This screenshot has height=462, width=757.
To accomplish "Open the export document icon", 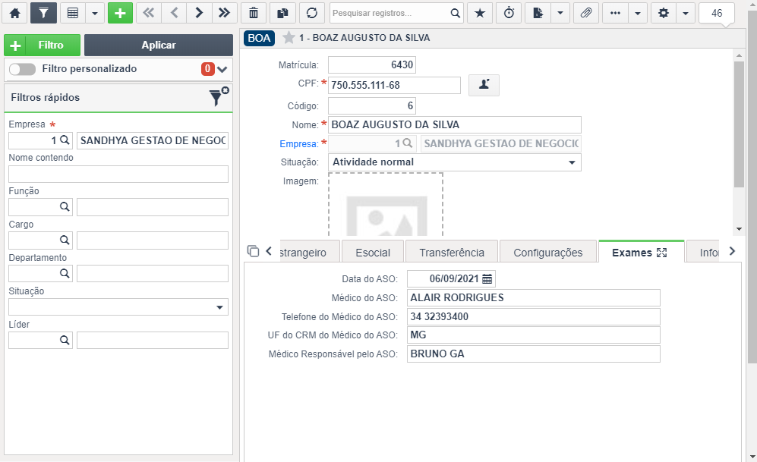I will pyautogui.click(x=538, y=13).
